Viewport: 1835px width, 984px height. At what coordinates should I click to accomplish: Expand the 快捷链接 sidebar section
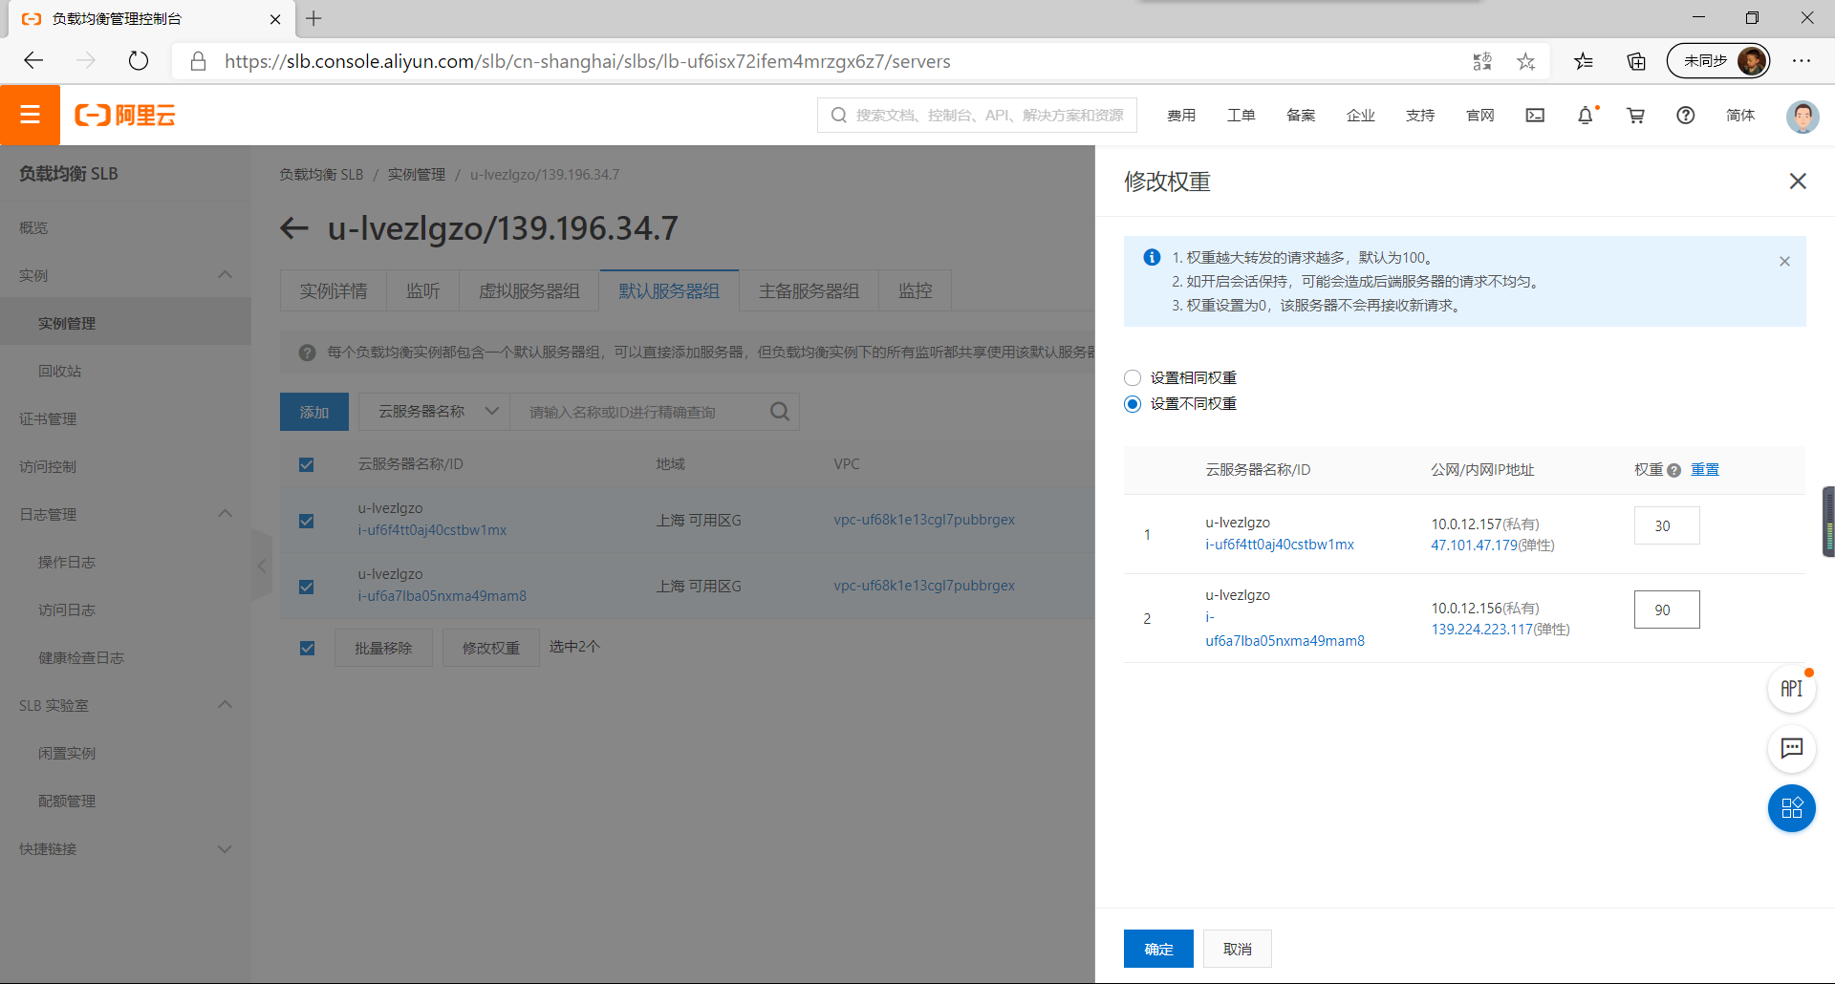226,848
